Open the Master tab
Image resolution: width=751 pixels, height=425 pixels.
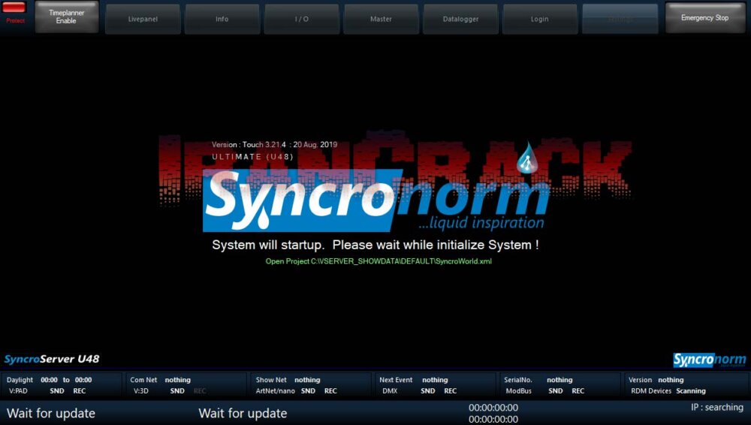(382, 20)
